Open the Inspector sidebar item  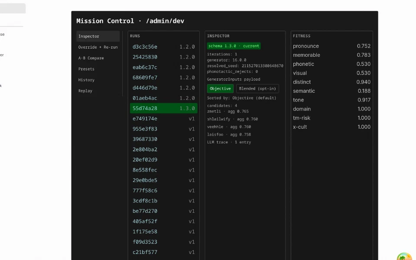tap(98, 36)
